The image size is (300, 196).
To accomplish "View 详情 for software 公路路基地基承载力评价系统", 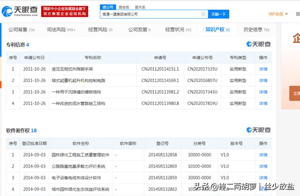I will pos(263,166).
